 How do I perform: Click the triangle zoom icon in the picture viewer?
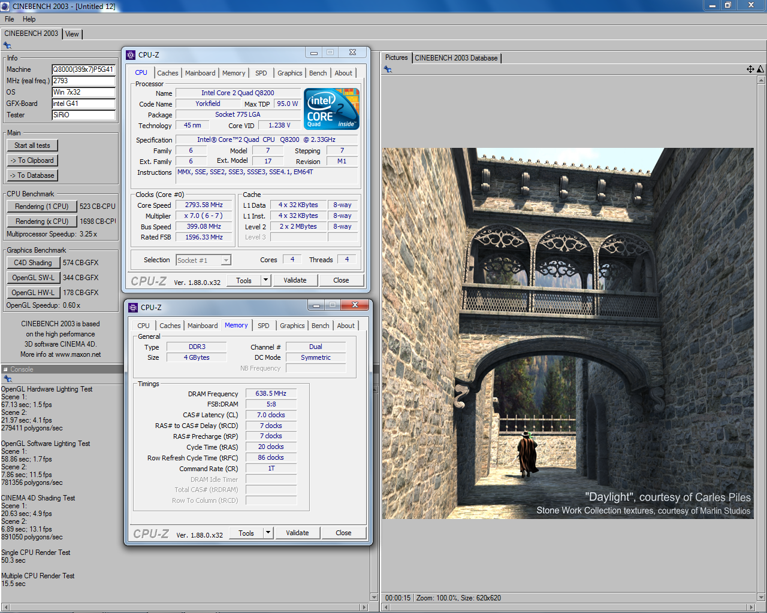[x=760, y=69]
